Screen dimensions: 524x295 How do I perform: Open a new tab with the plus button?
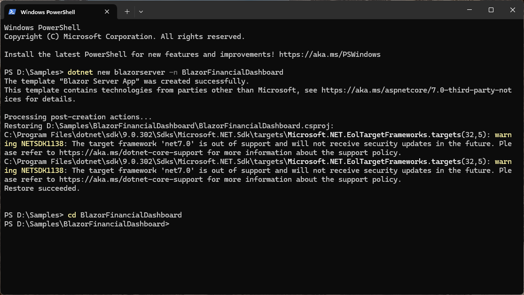point(126,10)
